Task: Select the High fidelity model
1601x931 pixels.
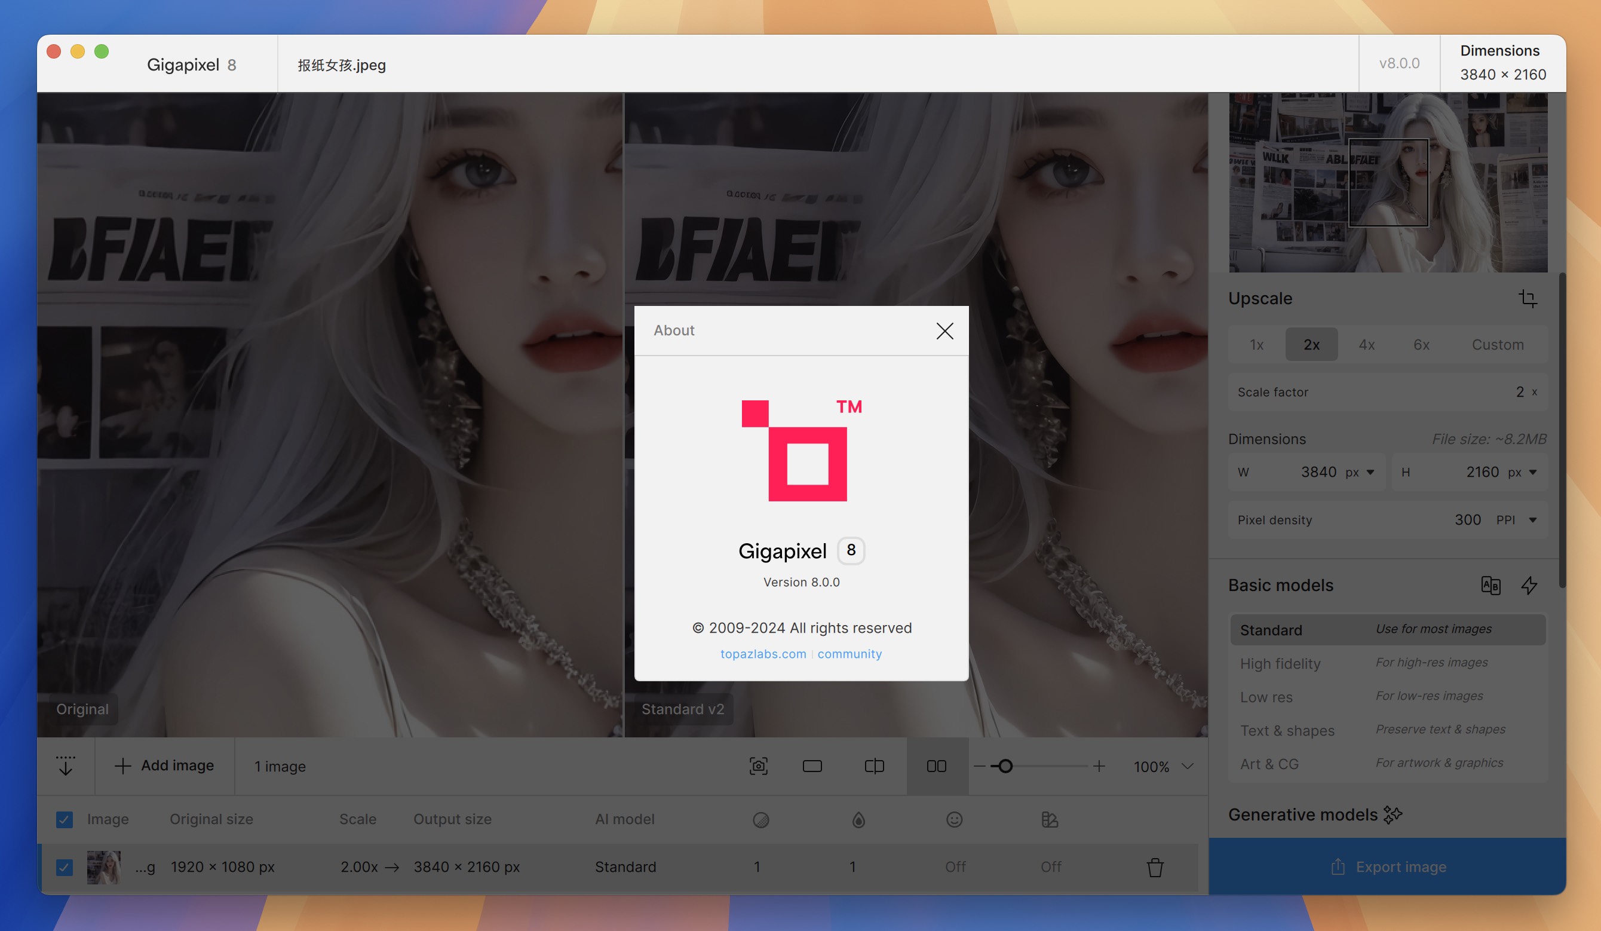Action: coord(1388,663)
